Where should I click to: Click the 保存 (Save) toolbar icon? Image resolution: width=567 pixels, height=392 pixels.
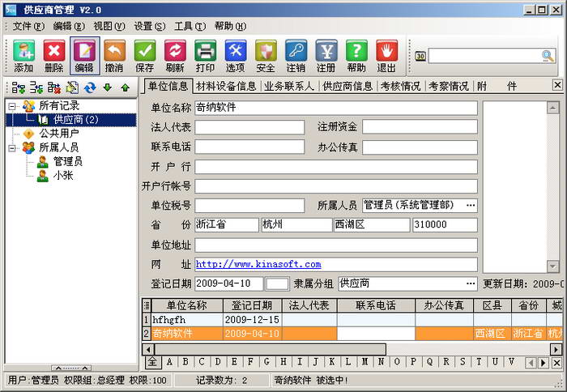click(x=145, y=56)
